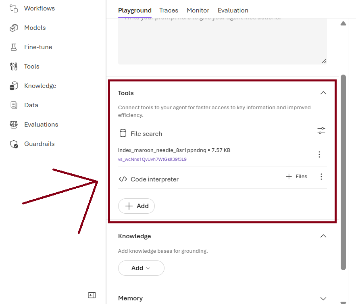Click the text area resize handle
Viewport: 356px width, 304px height.
pyautogui.click(x=324, y=61)
